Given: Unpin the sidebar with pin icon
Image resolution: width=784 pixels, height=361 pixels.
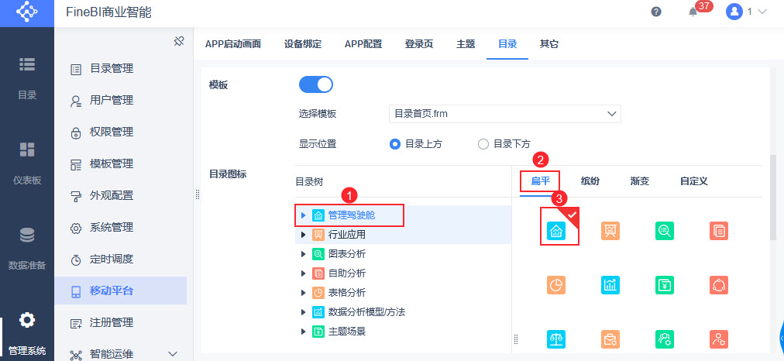Looking at the screenshot, I should pos(178,41).
